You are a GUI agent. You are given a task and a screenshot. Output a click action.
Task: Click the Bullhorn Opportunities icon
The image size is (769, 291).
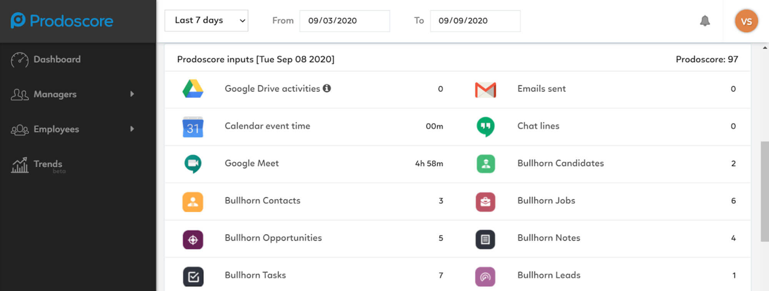[193, 240]
